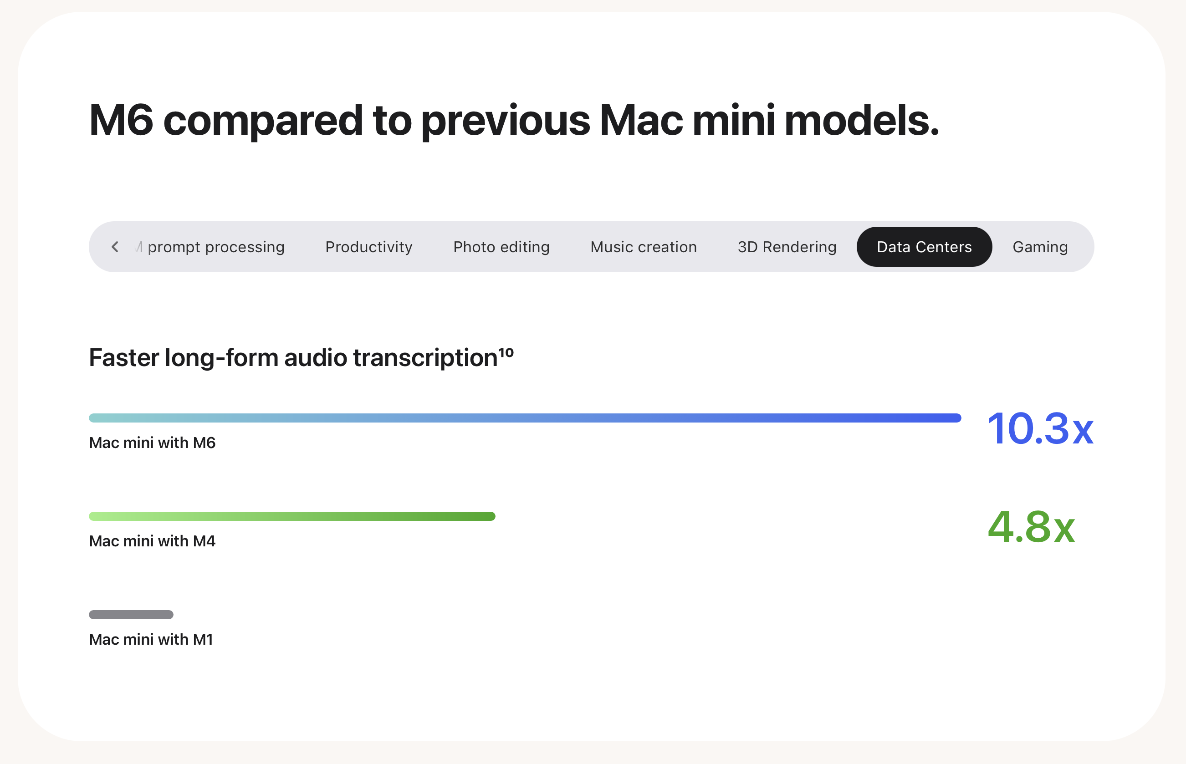Image resolution: width=1186 pixels, height=764 pixels.
Task: Click the left chevron arrow in tab bar
Action: click(115, 247)
